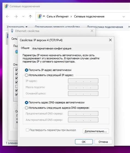Screen dimensions: 130x153
Task: Toggle third component checkbox in Ethernet properties
Action: click(16, 78)
